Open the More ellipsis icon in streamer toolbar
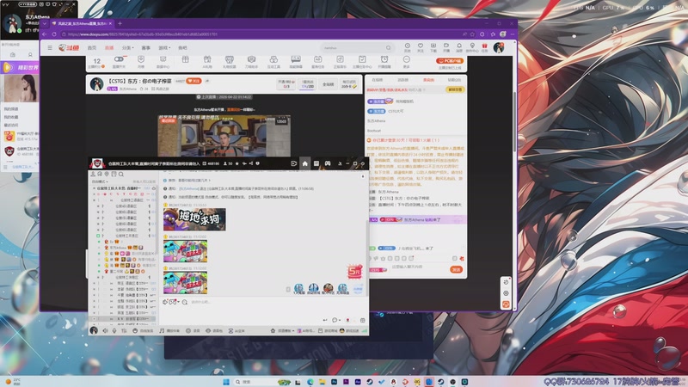Screen dimensions: 688x387 (406, 59)
